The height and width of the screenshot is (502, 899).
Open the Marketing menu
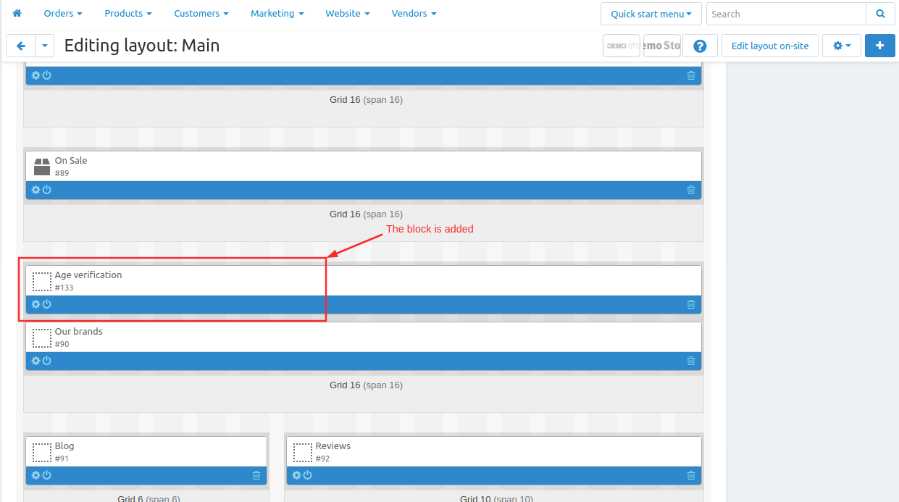(x=277, y=14)
